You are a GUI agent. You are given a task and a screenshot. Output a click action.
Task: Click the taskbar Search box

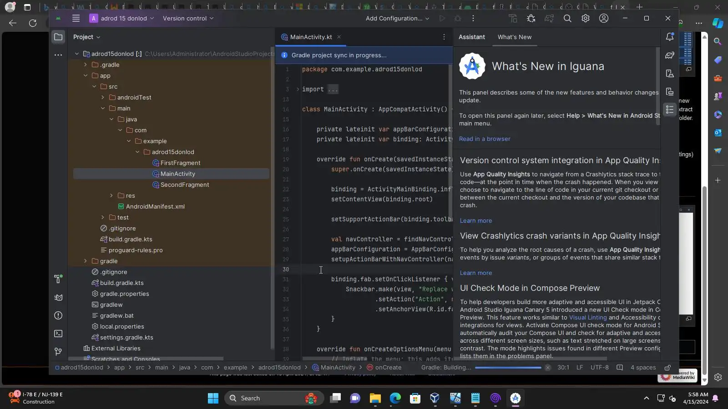click(274, 398)
